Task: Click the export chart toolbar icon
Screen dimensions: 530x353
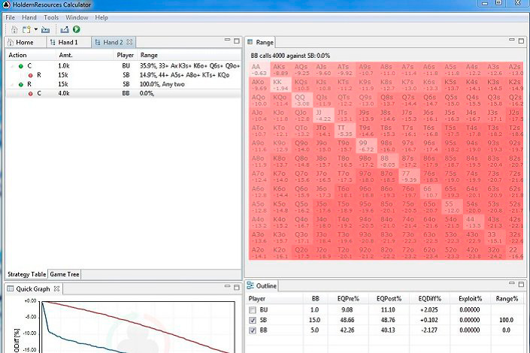Action: coord(64,29)
